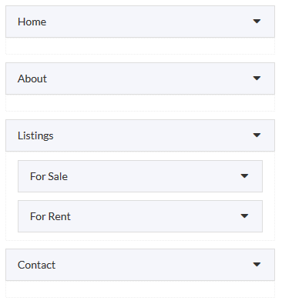The width and height of the screenshot is (282, 304).
Task: Grab the For Rent item header bar
Action: coord(140,216)
